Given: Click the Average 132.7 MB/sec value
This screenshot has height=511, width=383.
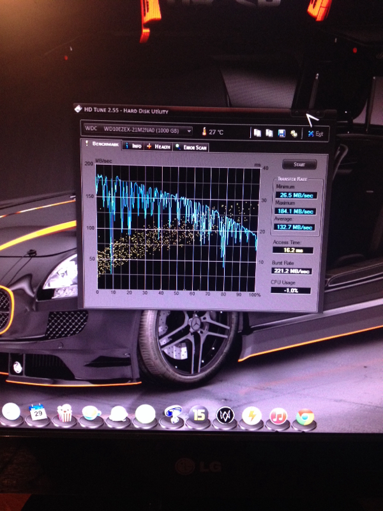Looking at the screenshot, I should pyautogui.click(x=294, y=227).
